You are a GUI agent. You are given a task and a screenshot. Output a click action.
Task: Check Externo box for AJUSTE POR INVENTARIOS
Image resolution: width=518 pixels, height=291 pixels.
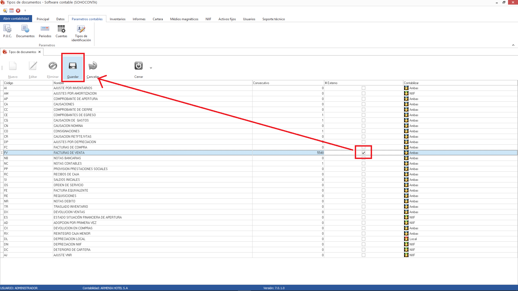coord(363,88)
